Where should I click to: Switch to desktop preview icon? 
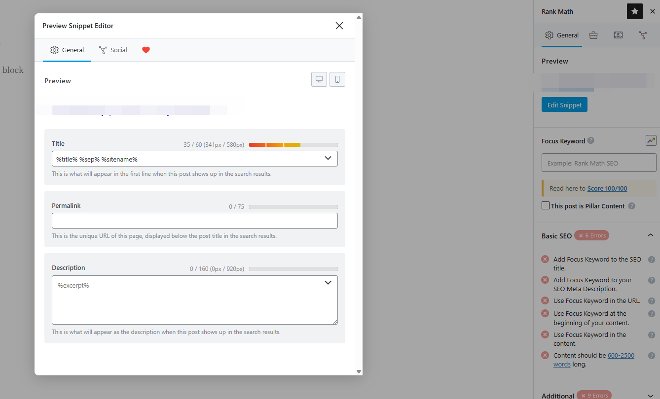(319, 79)
